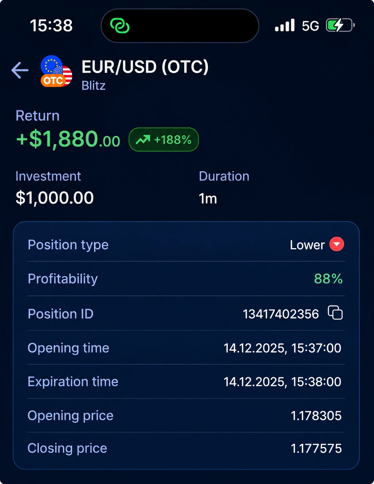
Task: Select the Position ID number 13417402356
Action: click(x=281, y=314)
